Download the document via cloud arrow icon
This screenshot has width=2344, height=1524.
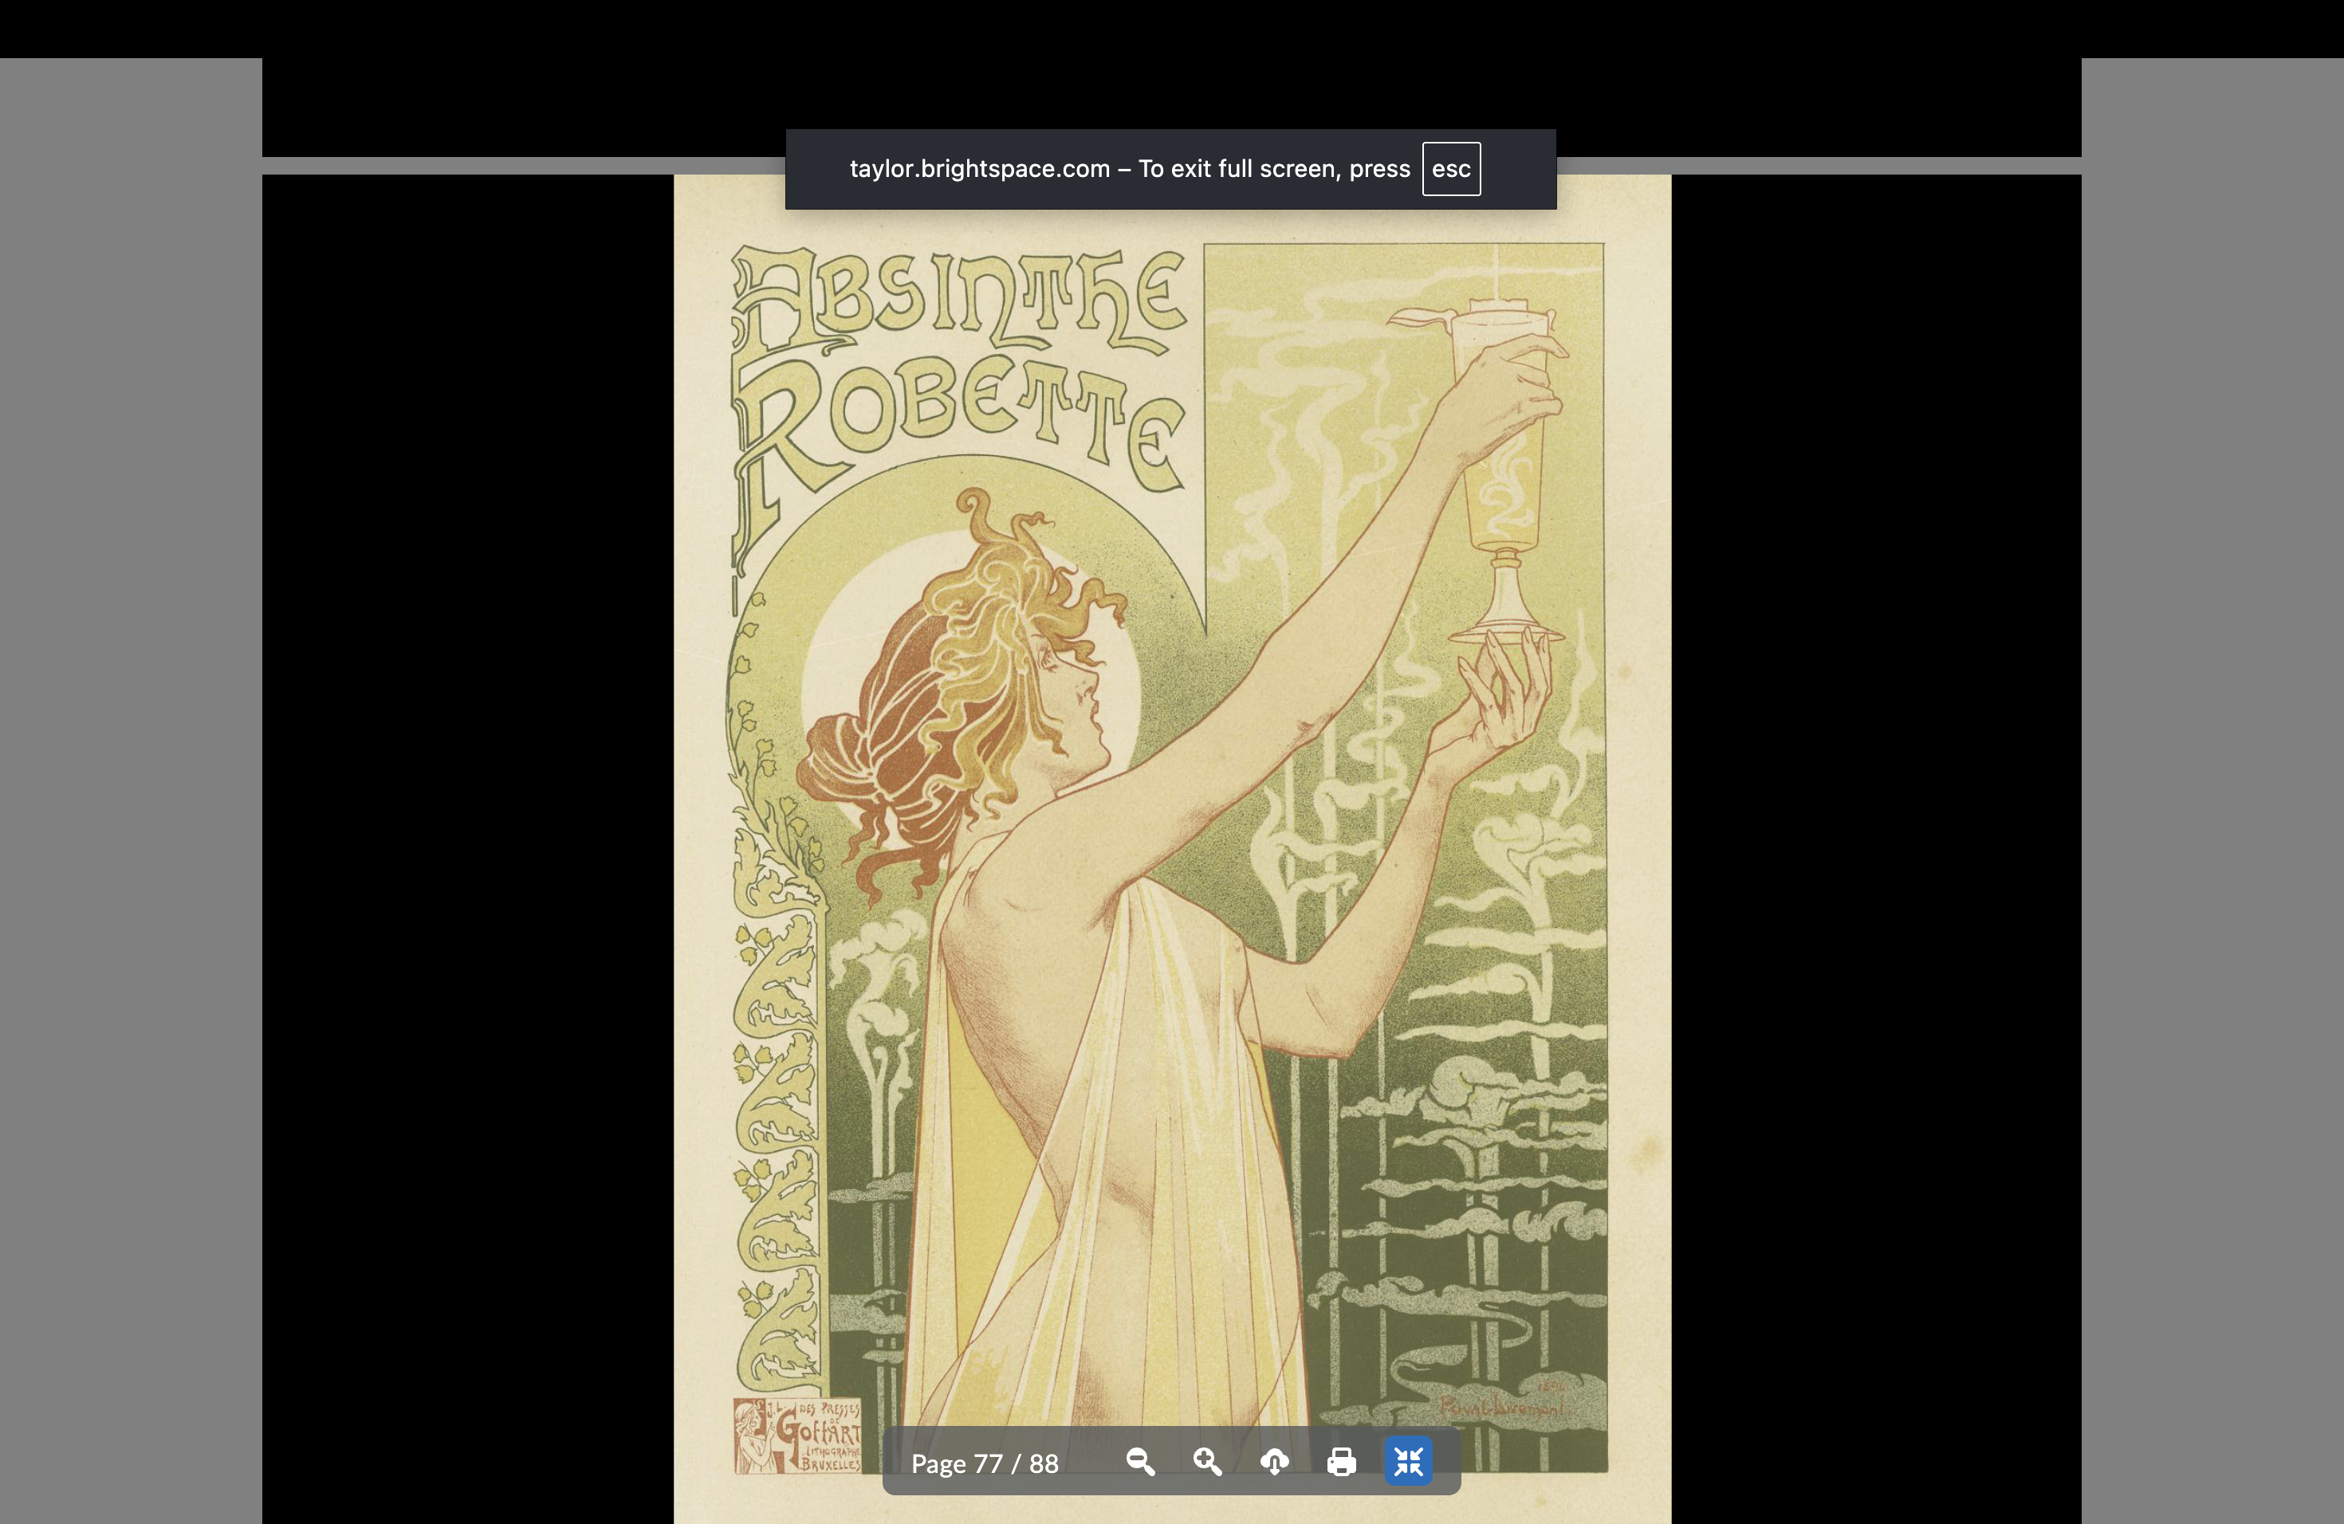click(x=1274, y=1462)
